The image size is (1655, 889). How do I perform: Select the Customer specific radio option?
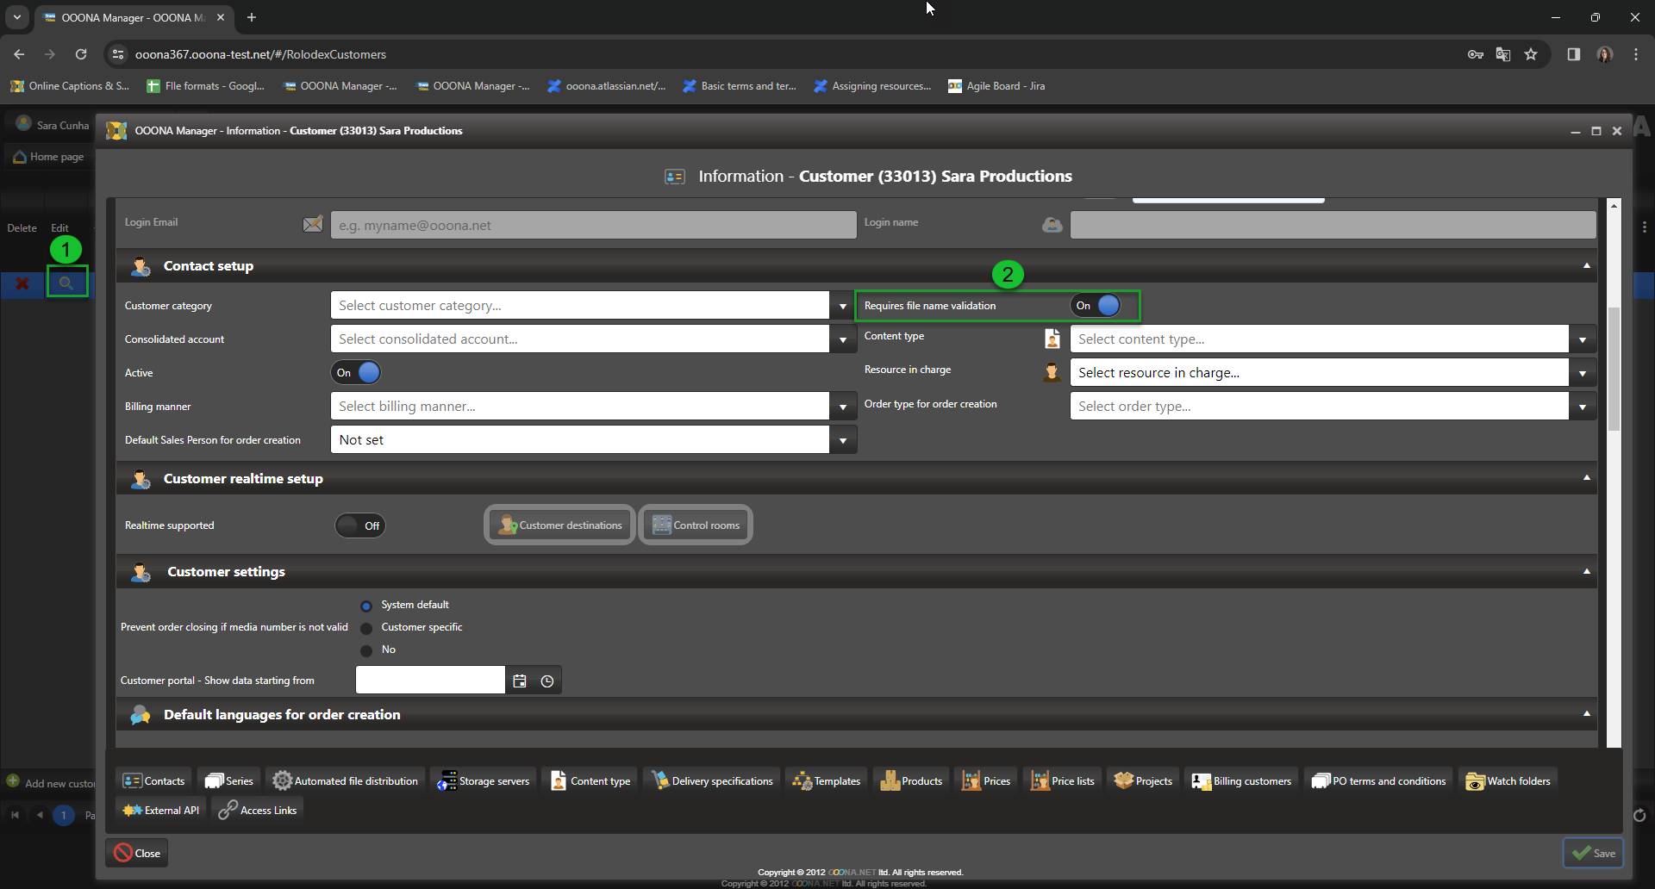pyautogui.click(x=366, y=628)
